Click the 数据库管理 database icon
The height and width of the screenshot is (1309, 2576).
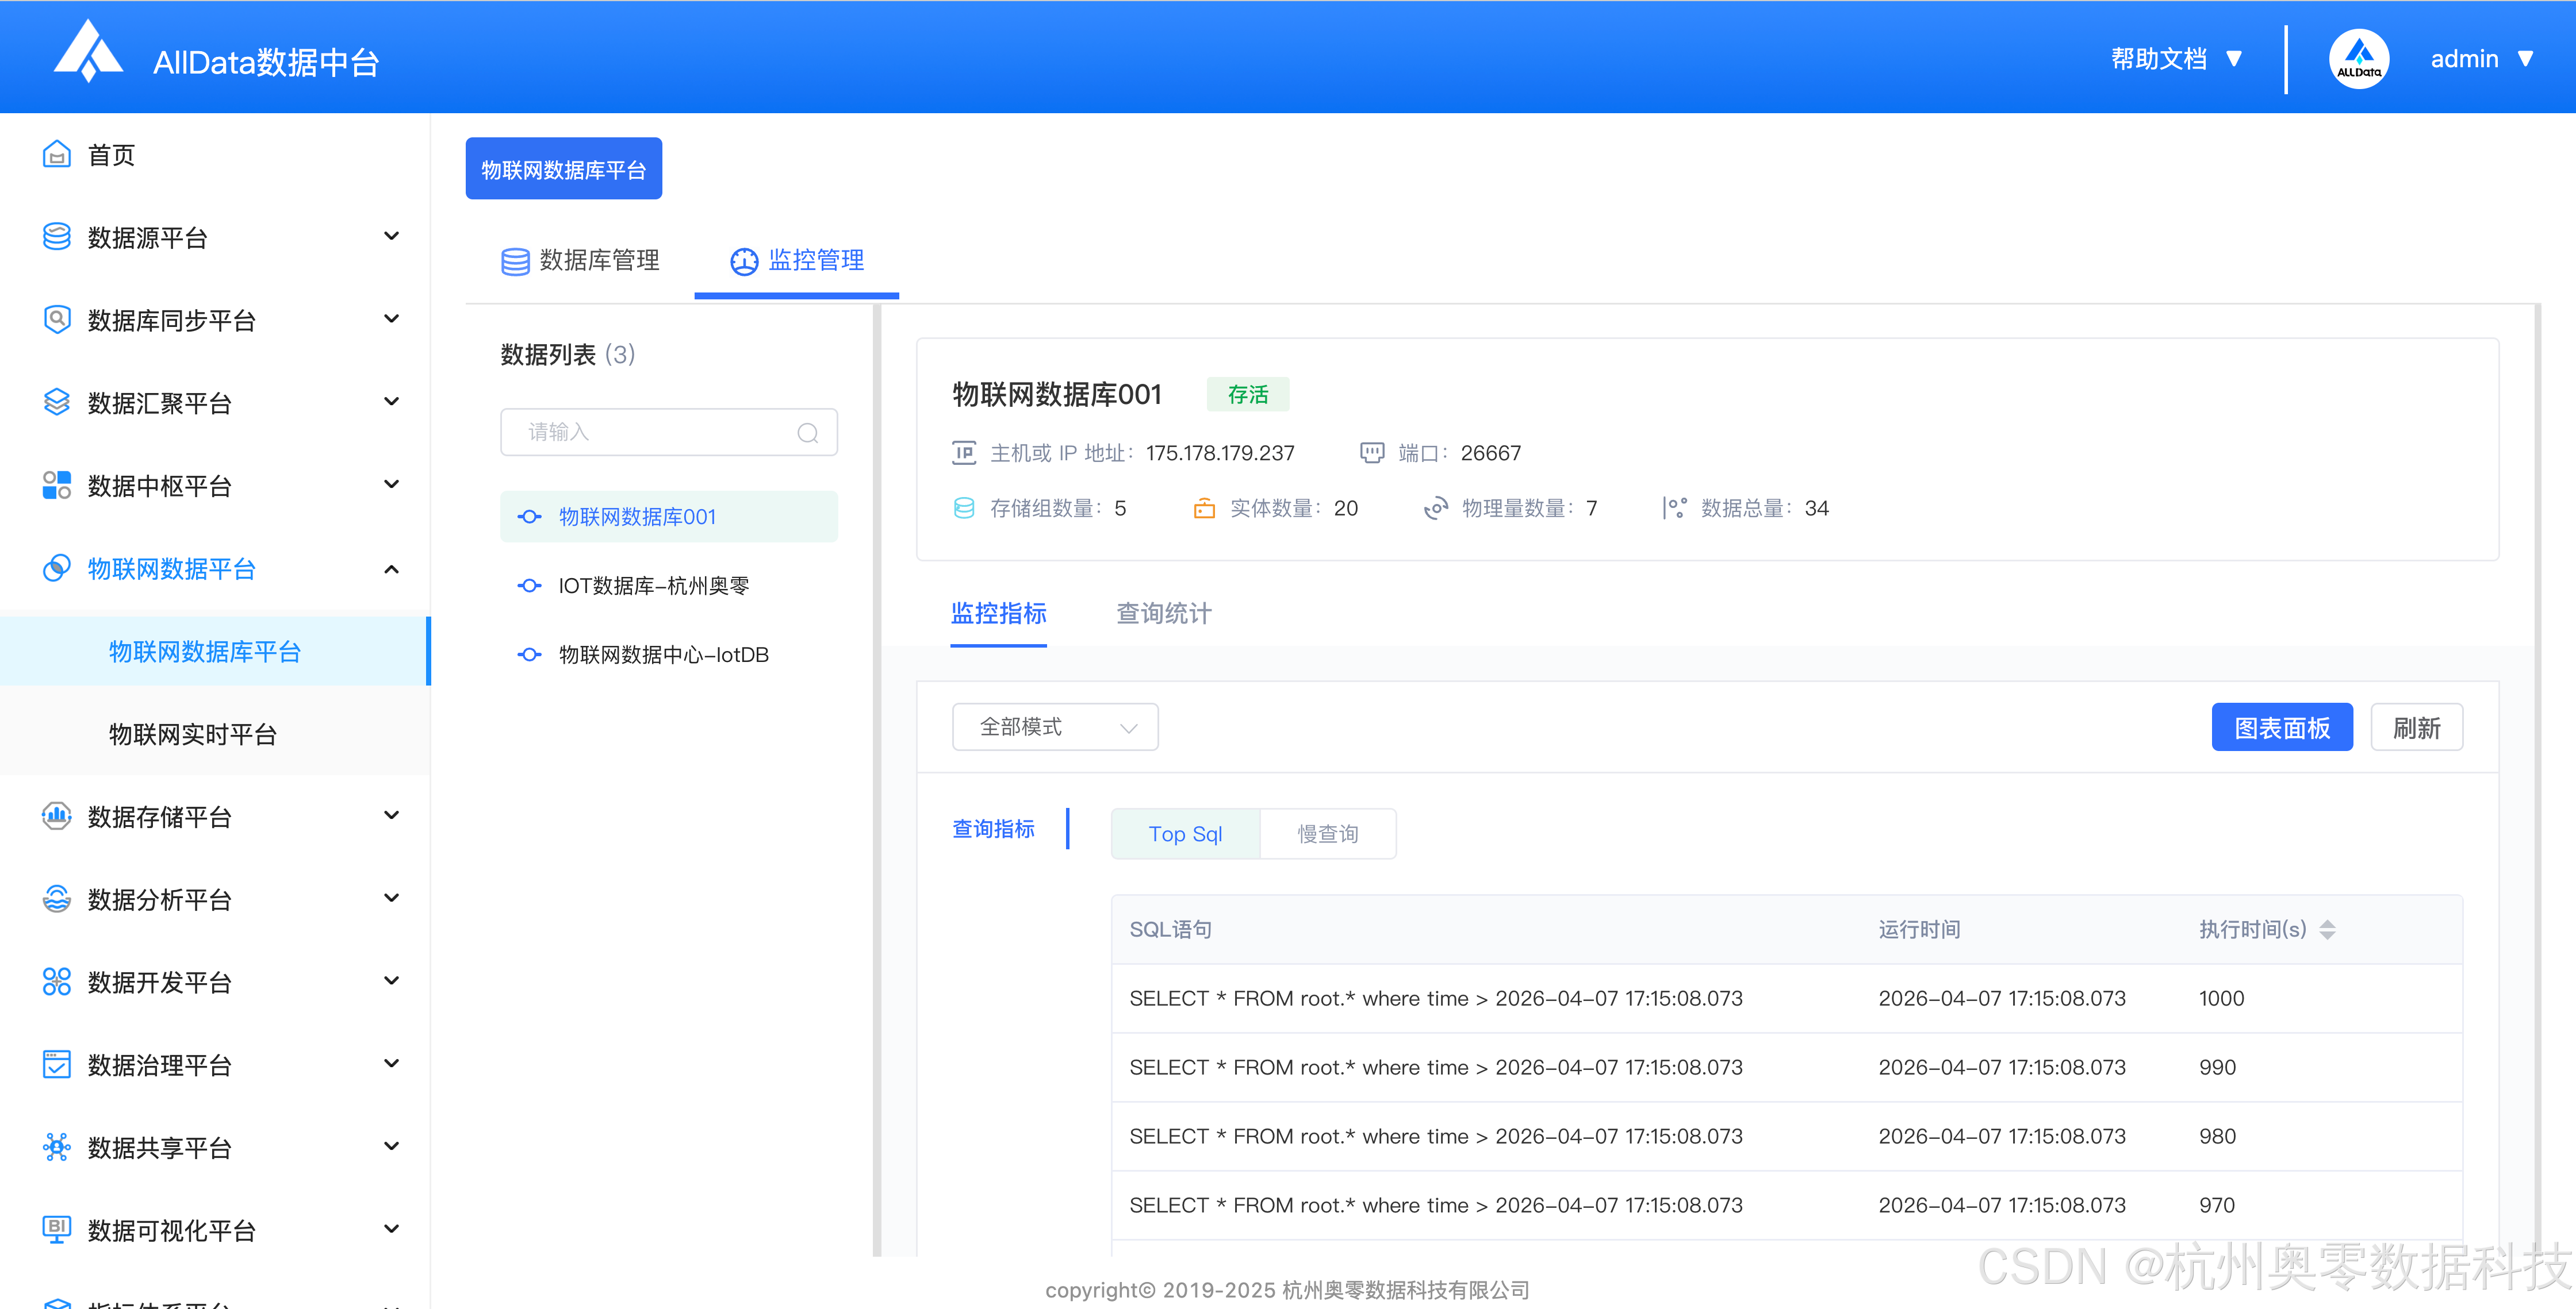point(515,262)
